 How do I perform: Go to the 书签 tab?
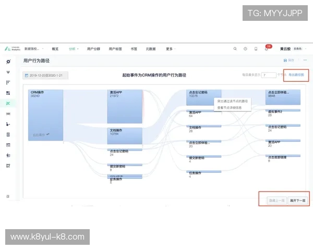pos(134,49)
